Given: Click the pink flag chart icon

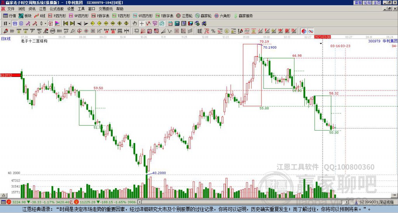Looking at the screenshot, I should (58, 23).
